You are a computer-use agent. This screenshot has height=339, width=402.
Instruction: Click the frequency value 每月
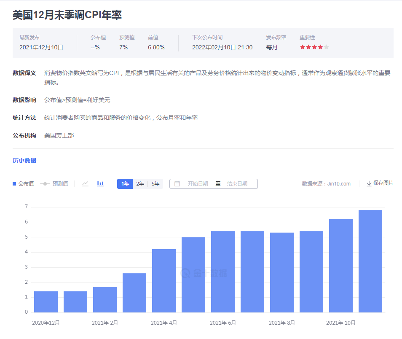tap(271, 47)
